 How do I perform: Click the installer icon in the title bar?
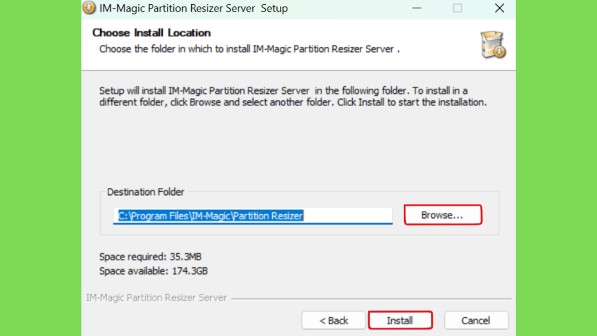89,7
